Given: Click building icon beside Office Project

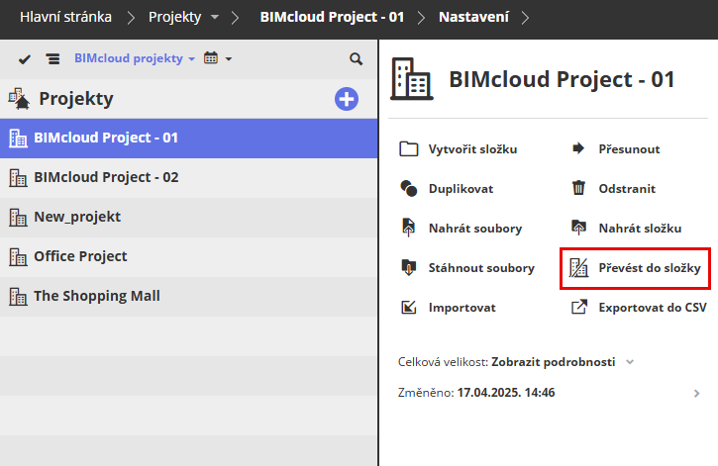Looking at the screenshot, I should click(18, 256).
